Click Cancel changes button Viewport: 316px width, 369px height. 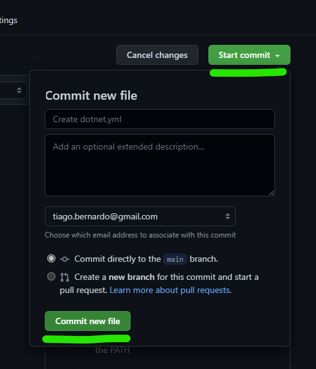tap(157, 55)
